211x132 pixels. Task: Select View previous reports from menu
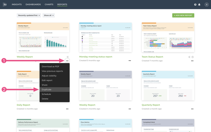tap(55, 71)
